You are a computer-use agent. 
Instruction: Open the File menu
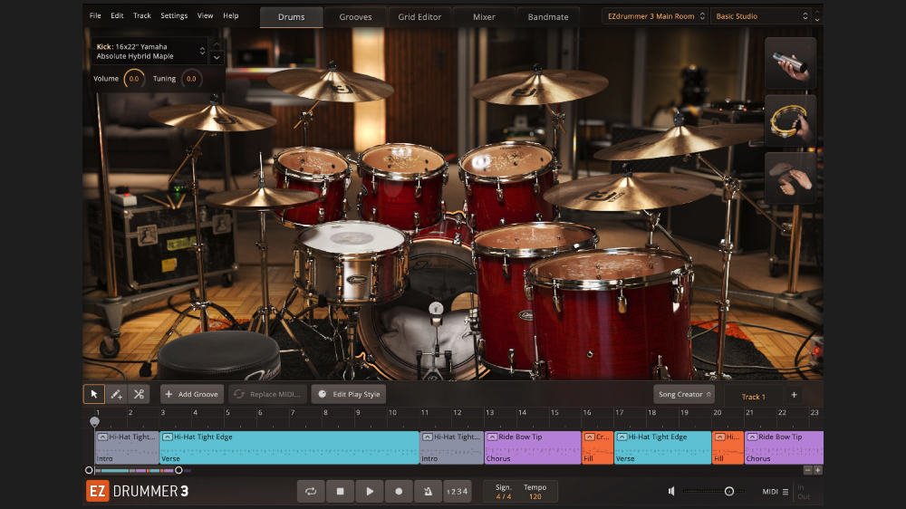(x=95, y=15)
